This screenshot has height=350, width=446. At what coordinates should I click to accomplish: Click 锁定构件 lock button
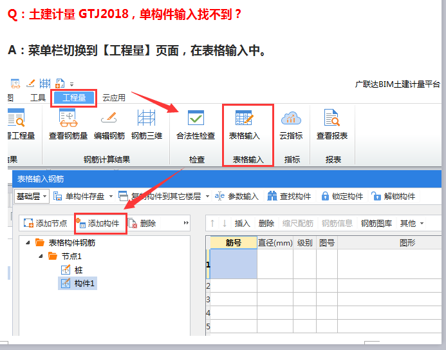tap(342, 196)
